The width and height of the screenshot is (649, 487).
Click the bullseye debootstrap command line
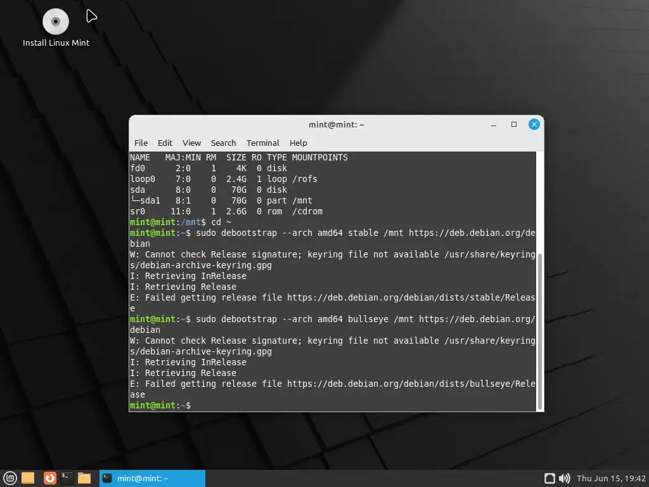coord(332,324)
